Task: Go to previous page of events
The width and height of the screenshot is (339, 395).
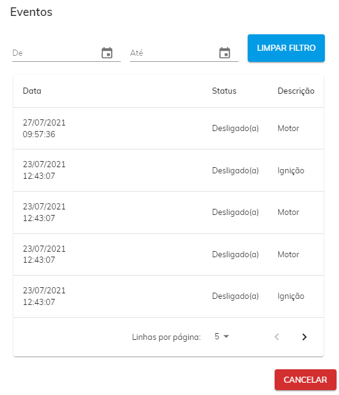Action: point(276,337)
